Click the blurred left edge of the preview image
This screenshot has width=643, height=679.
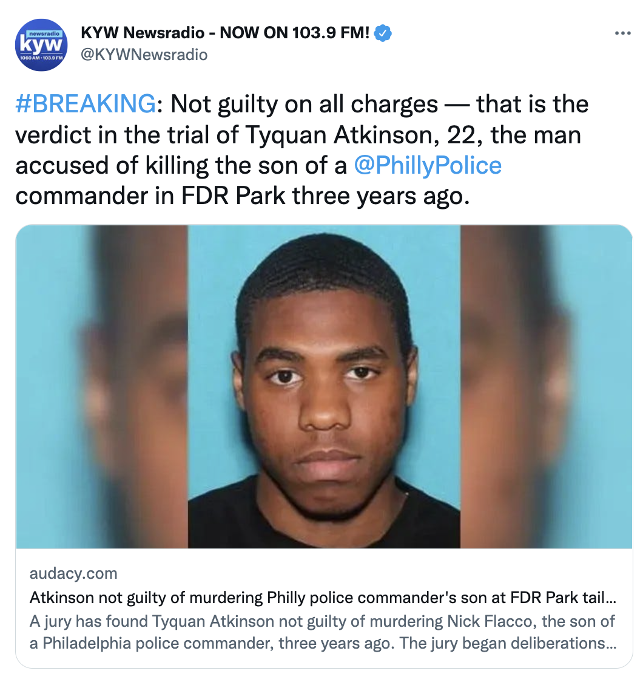pos(102,387)
